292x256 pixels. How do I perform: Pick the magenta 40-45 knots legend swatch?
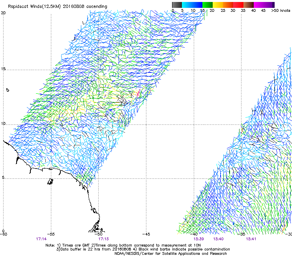pyautogui.click(x=259, y=5)
